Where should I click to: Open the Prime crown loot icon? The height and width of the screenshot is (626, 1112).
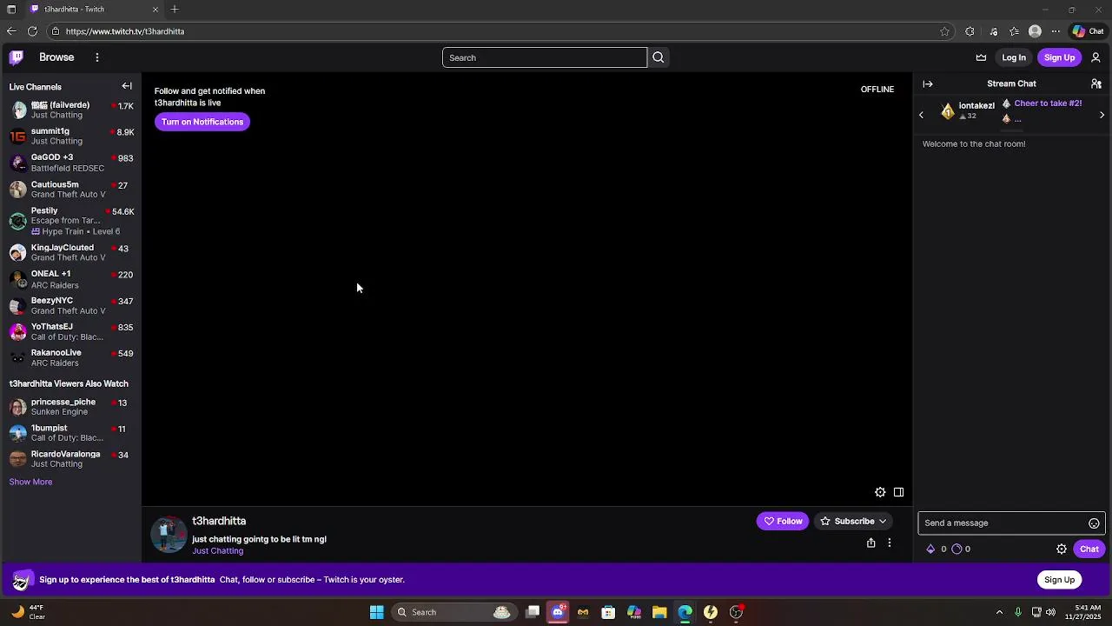(x=982, y=57)
